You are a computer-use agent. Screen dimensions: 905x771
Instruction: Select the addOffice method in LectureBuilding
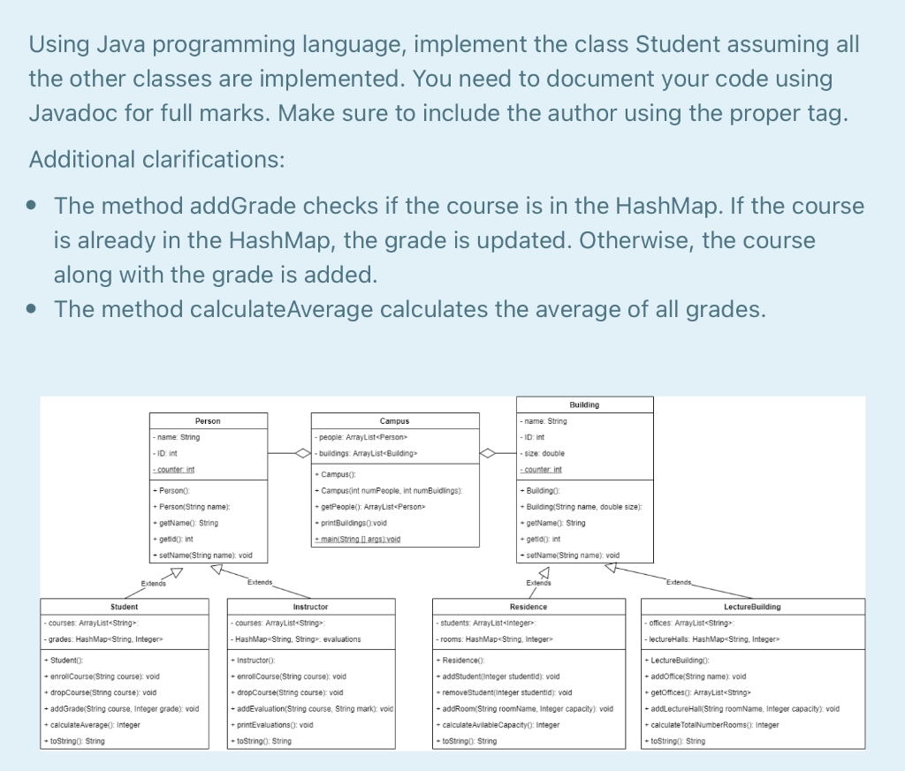pos(698,676)
